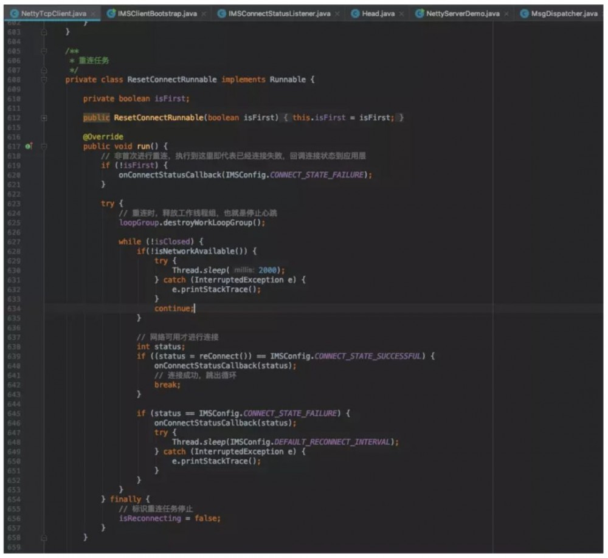The height and width of the screenshot is (558, 608).
Task: Select the IMSConnectStatusListener.java tab
Action: (279, 13)
